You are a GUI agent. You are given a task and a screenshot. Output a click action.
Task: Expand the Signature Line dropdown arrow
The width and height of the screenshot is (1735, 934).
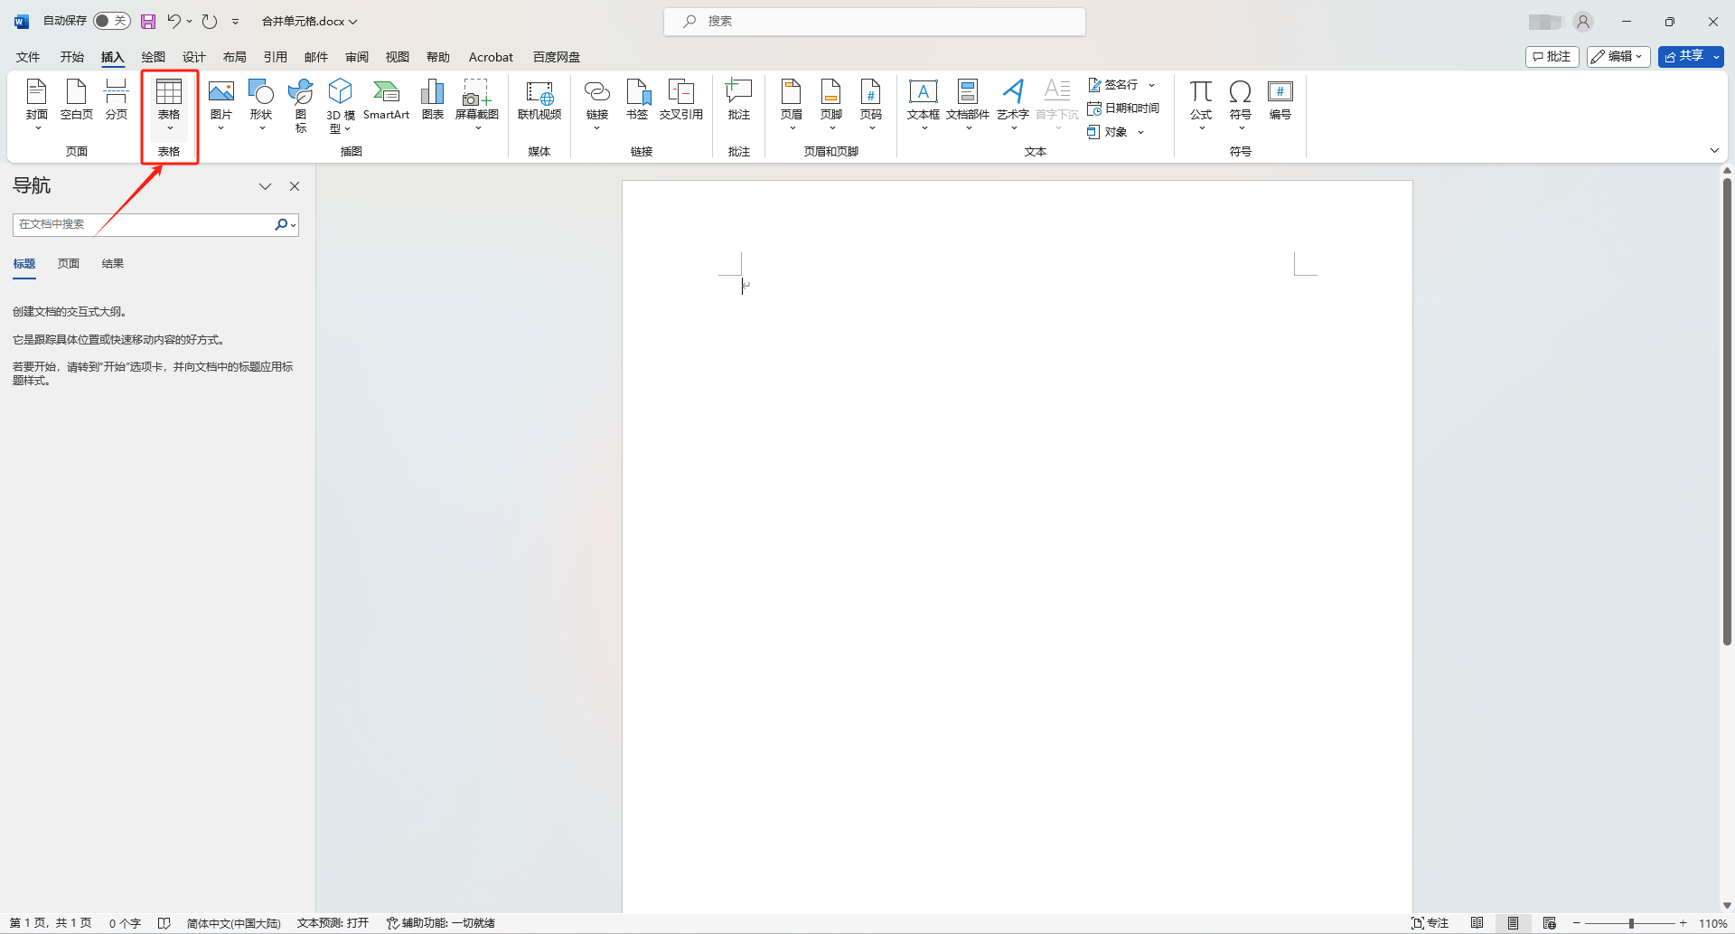coord(1152,85)
